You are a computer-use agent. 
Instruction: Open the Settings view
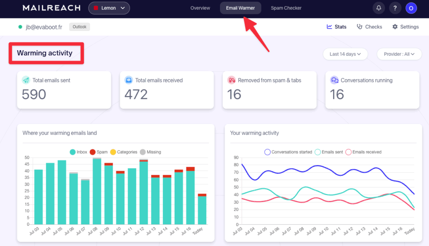[x=406, y=26]
